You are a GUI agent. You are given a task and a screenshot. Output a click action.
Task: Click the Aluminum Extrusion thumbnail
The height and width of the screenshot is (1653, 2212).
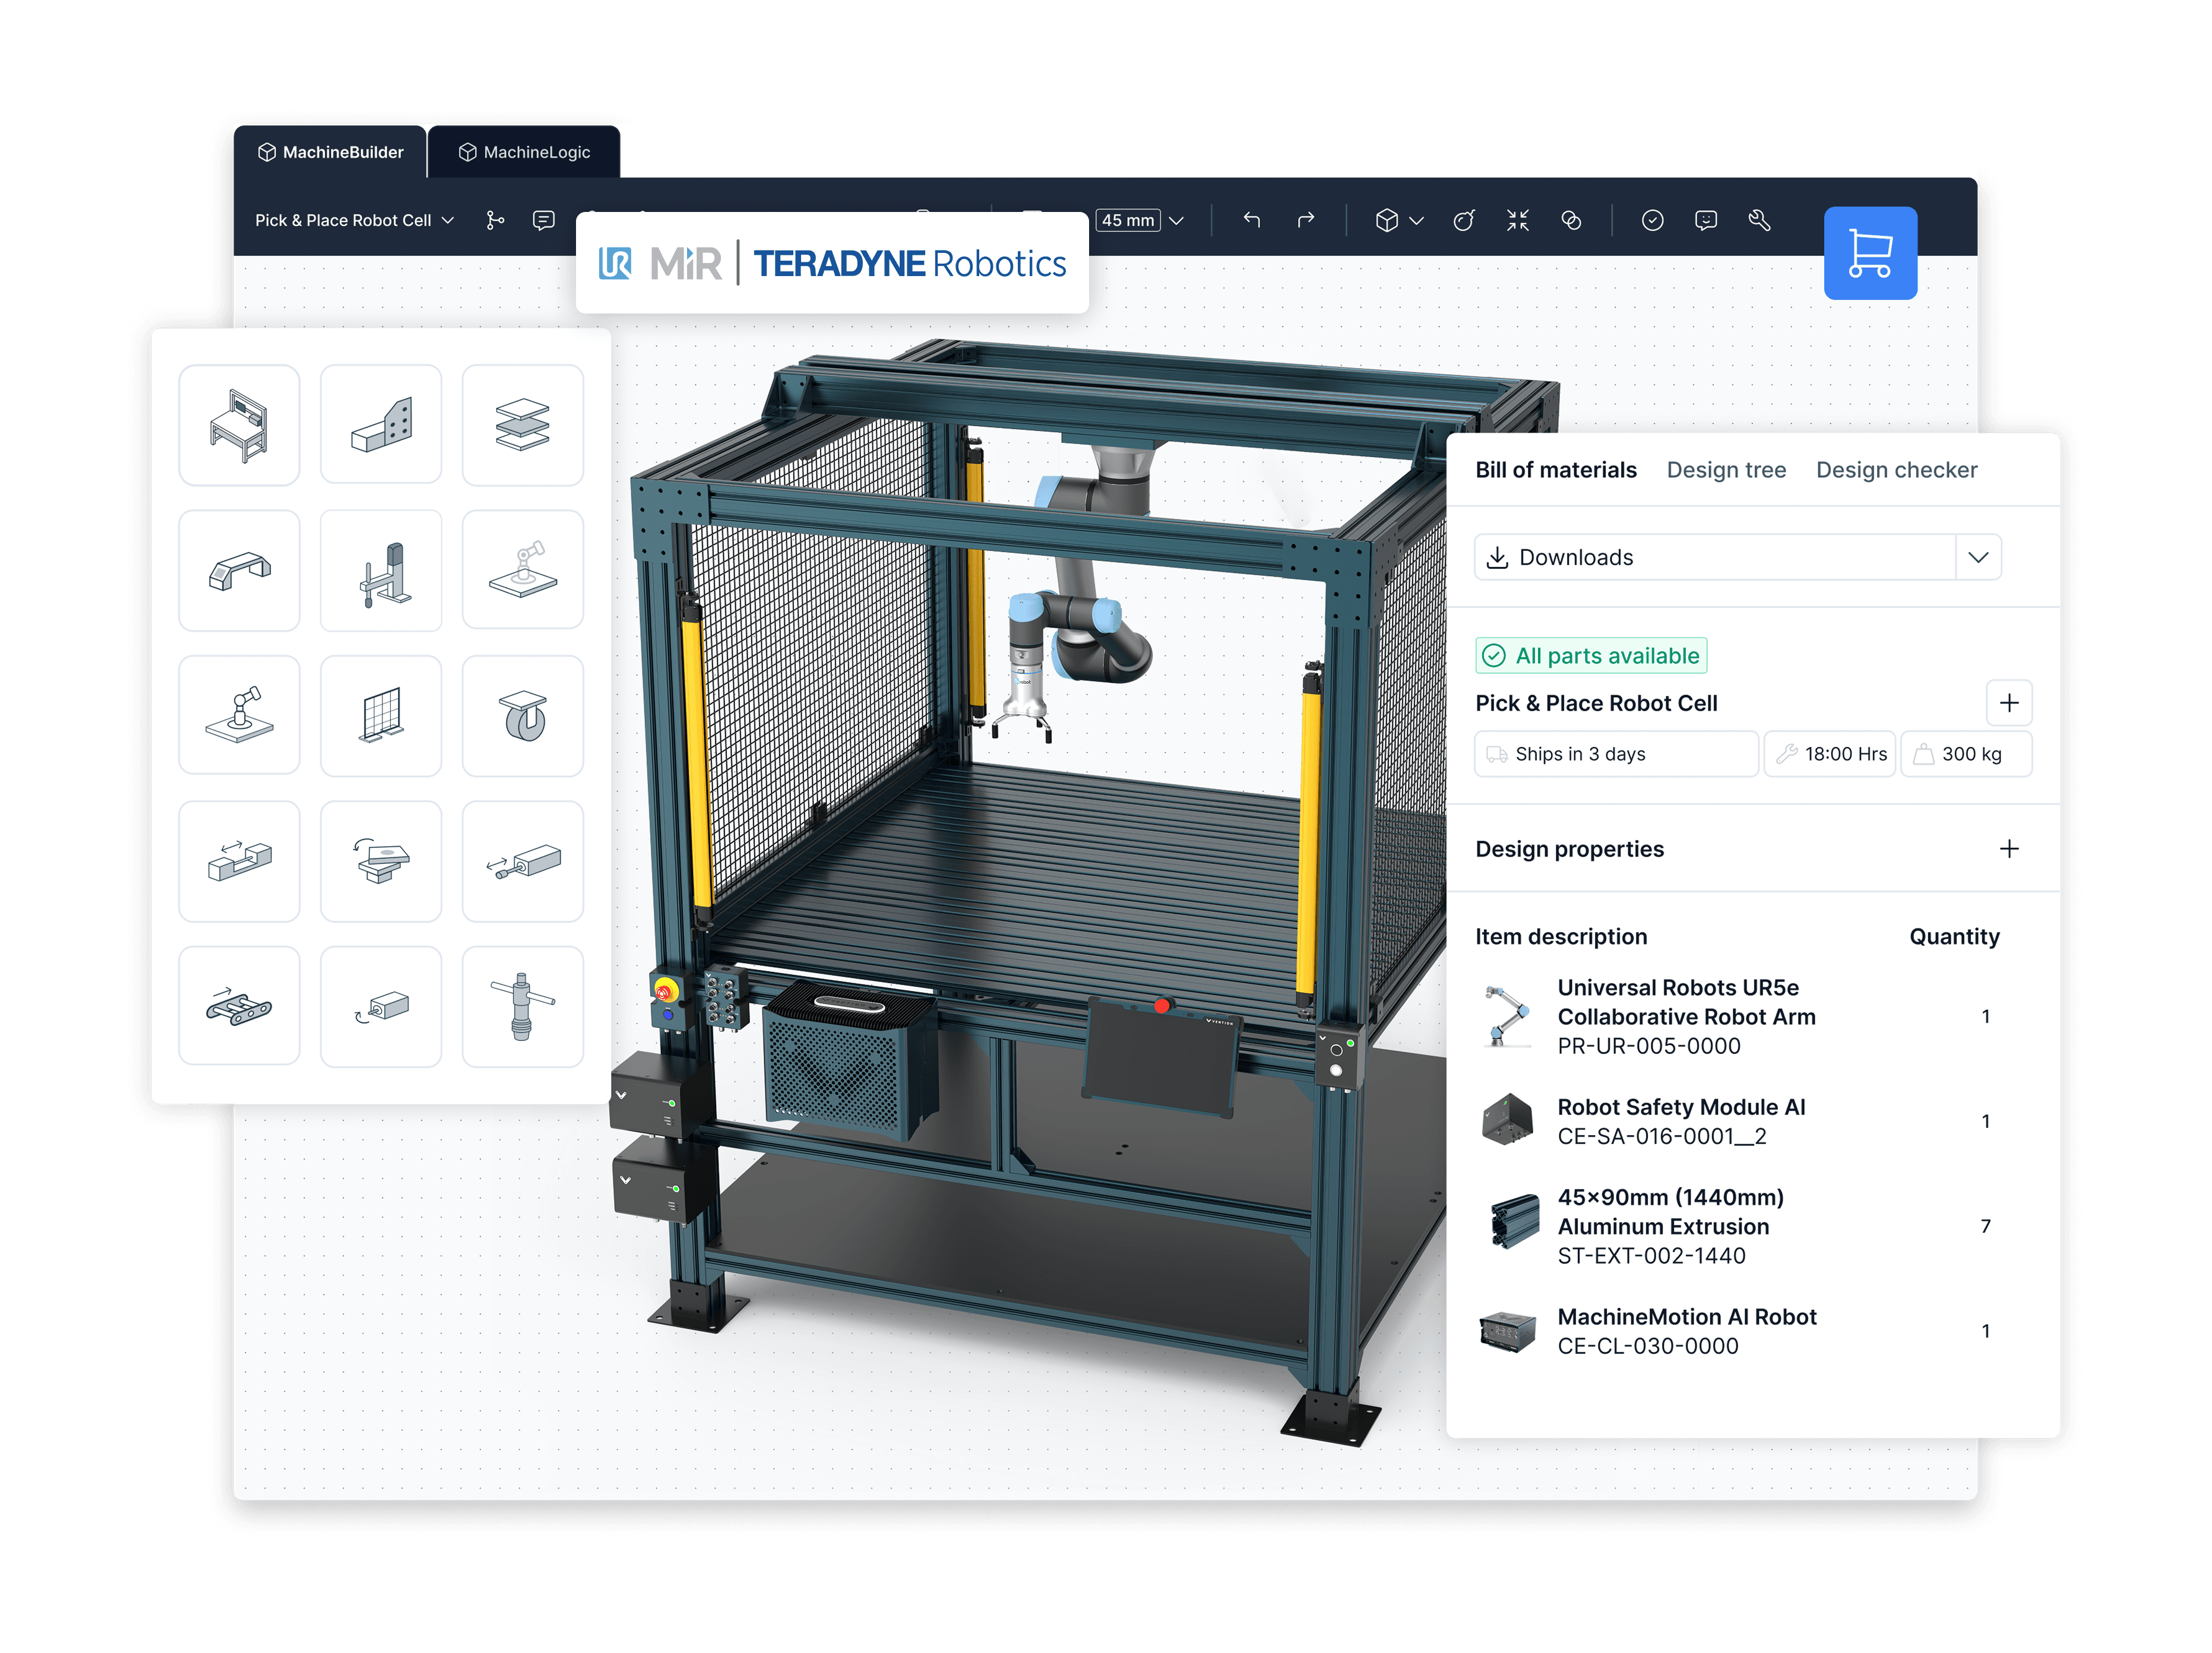coord(1514,1222)
